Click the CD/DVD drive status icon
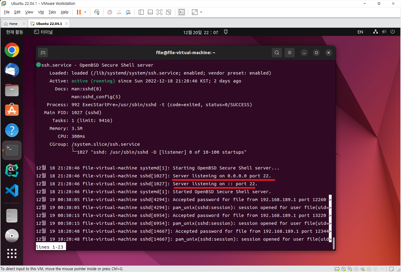401x272 pixels. 343,269
